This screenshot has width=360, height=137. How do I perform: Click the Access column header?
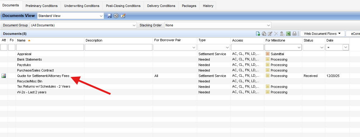247,40
